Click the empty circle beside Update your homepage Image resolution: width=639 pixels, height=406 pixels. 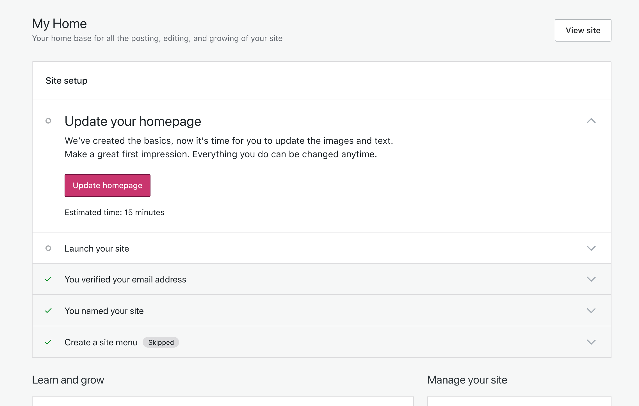click(48, 121)
